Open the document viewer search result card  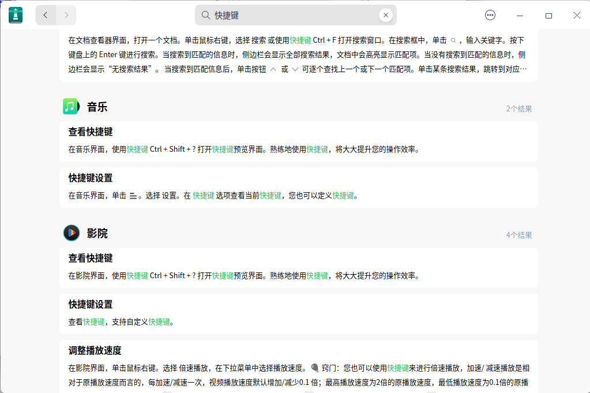click(x=298, y=55)
